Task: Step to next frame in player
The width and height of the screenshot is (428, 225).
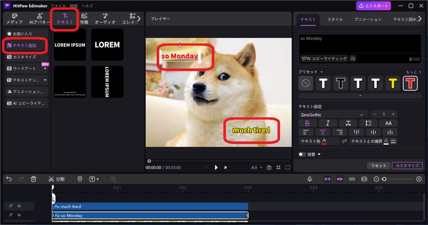Action: pos(225,167)
